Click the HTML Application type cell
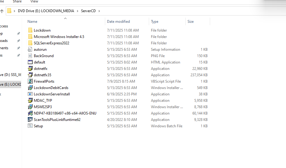This screenshot has height=168, width=286. [166, 62]
